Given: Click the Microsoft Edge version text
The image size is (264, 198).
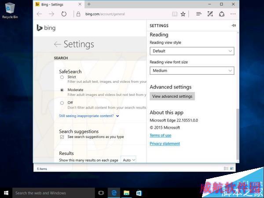Looking at the screenshot, I should (x=174, y=121).
